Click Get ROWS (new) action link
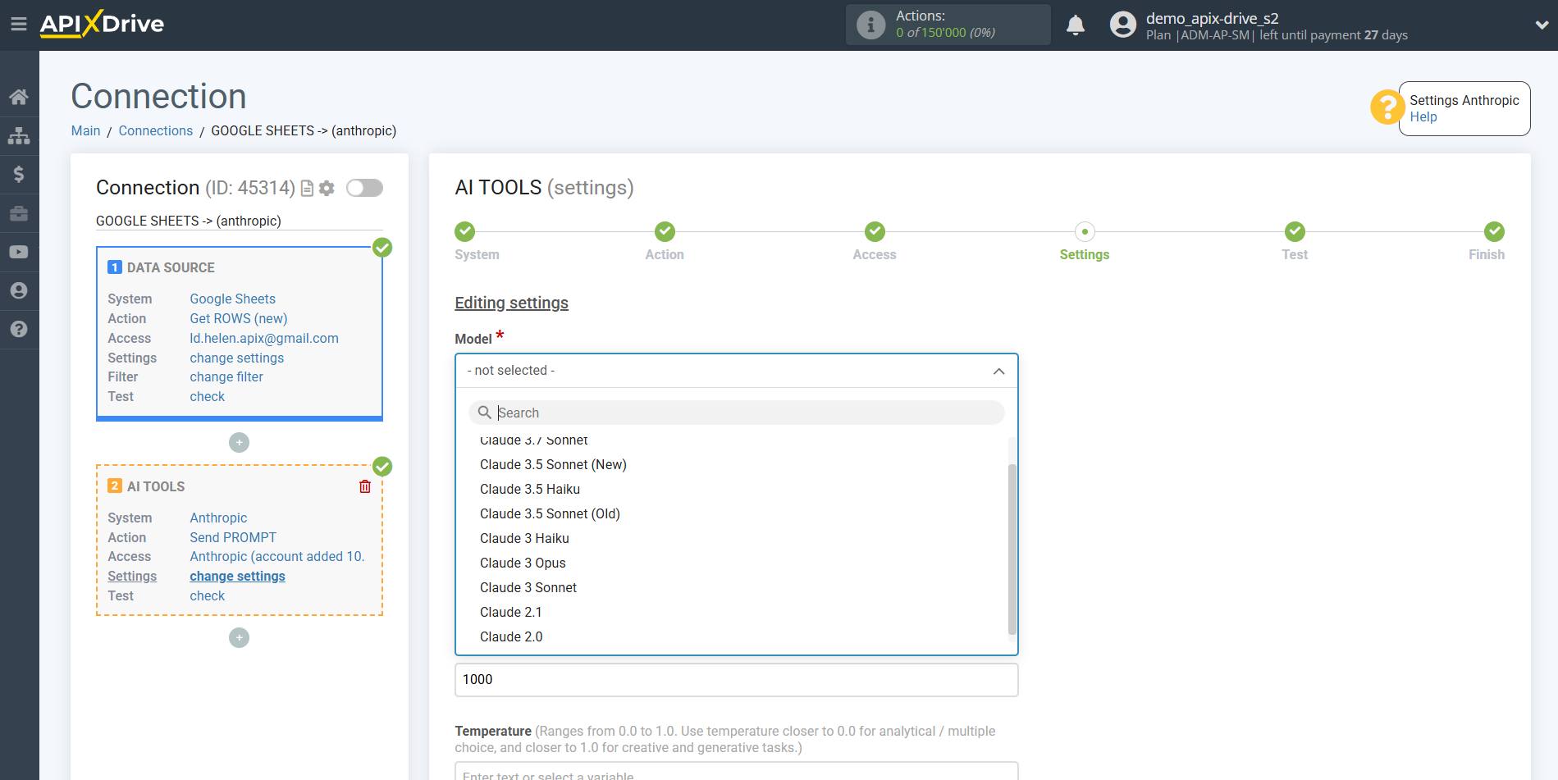Screen dimensions: 1558x780 click(238, 318)
